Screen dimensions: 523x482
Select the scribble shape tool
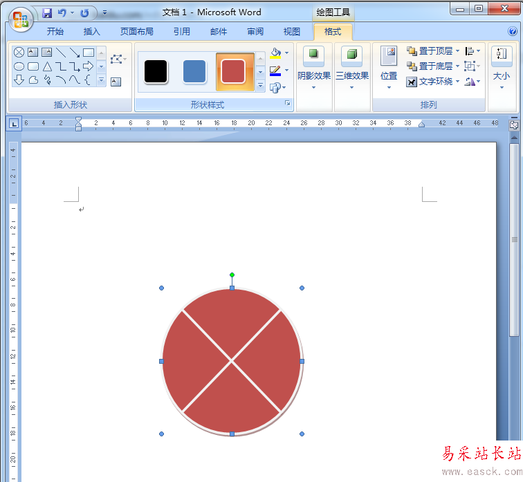point(47,80)
